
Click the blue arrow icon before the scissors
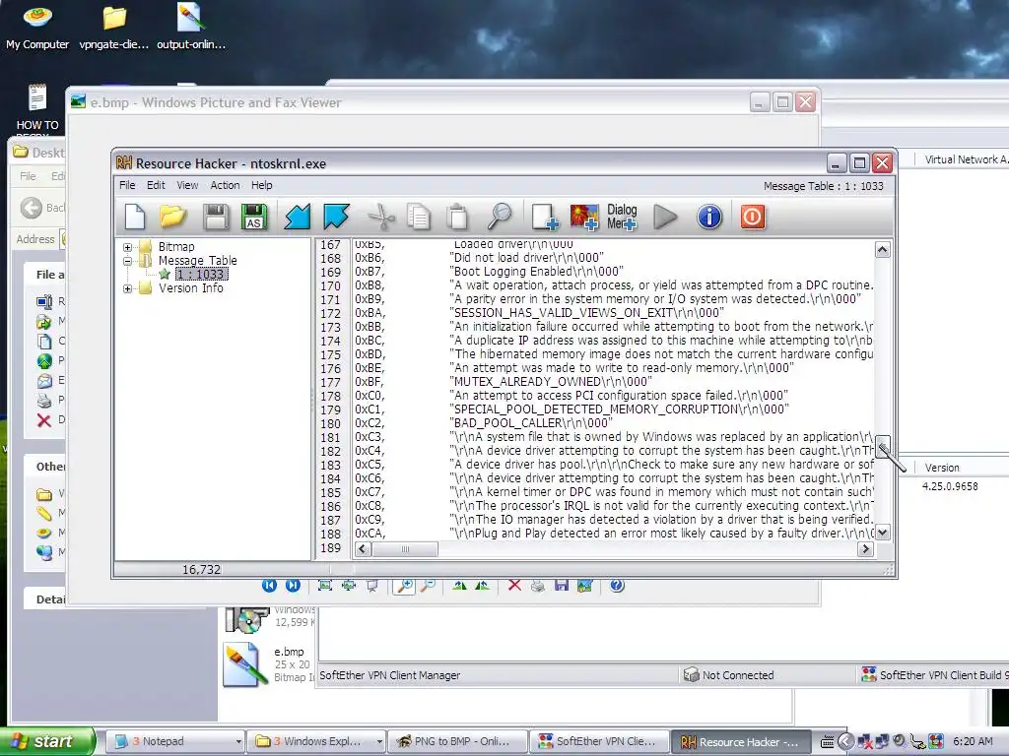coord(337,217)
